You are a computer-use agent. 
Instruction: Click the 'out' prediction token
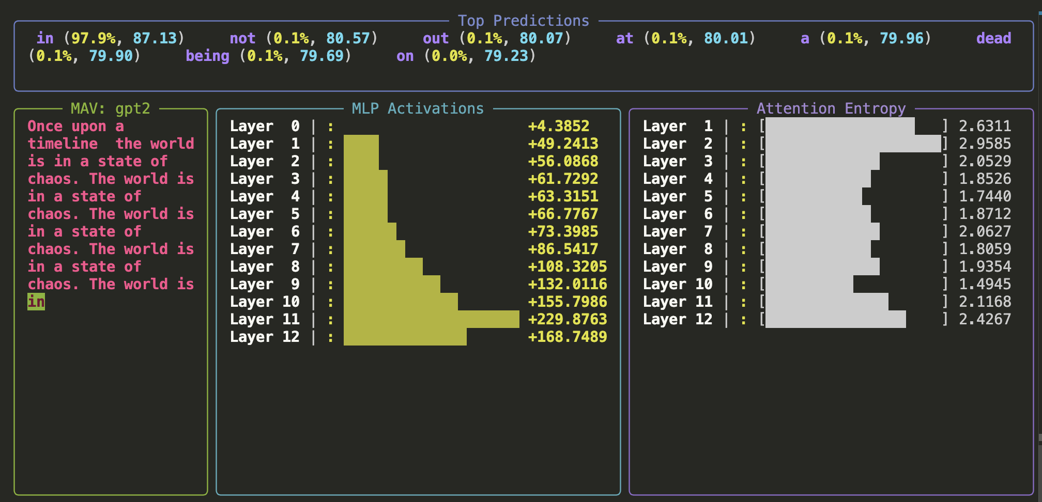[436, 38]
